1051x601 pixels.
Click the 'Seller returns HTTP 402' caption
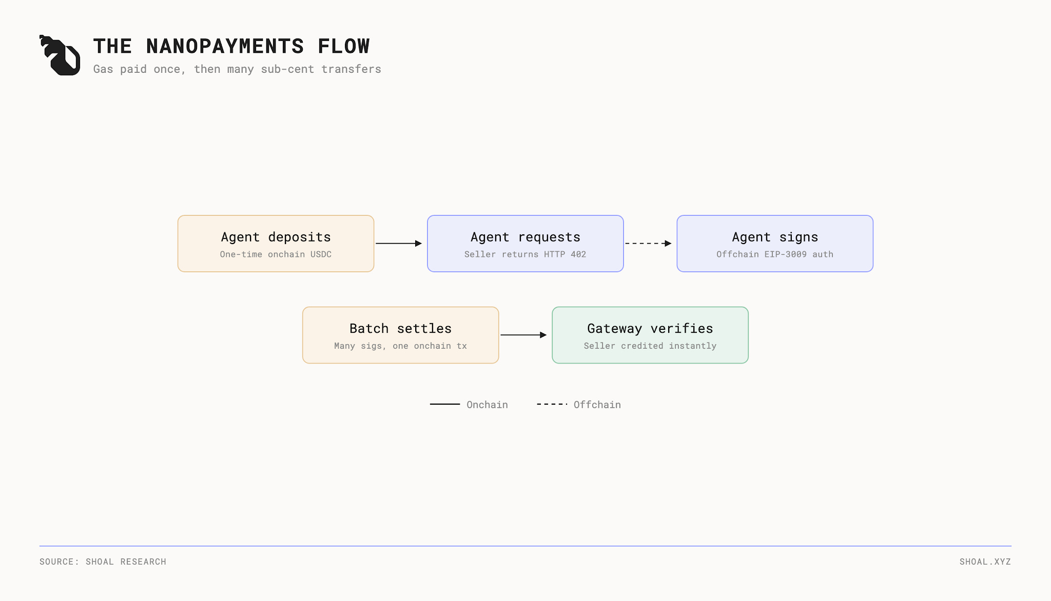525,254
